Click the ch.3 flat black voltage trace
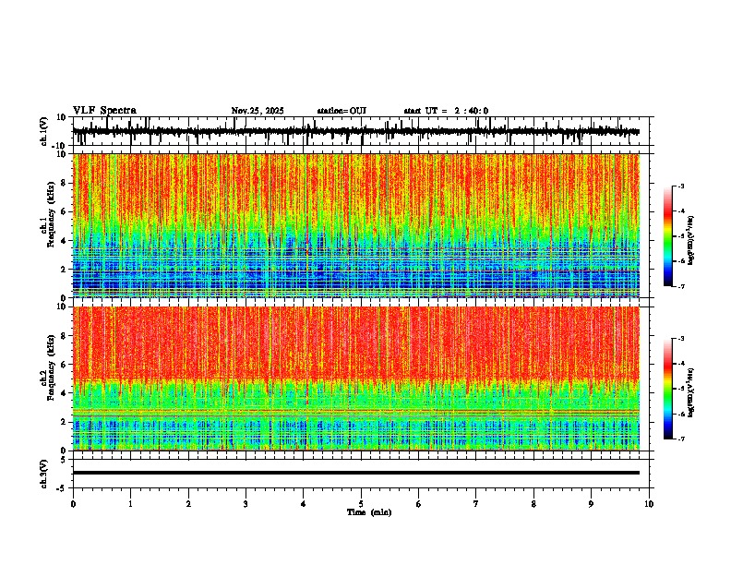The image size is (731, 565). pos(356,473)
